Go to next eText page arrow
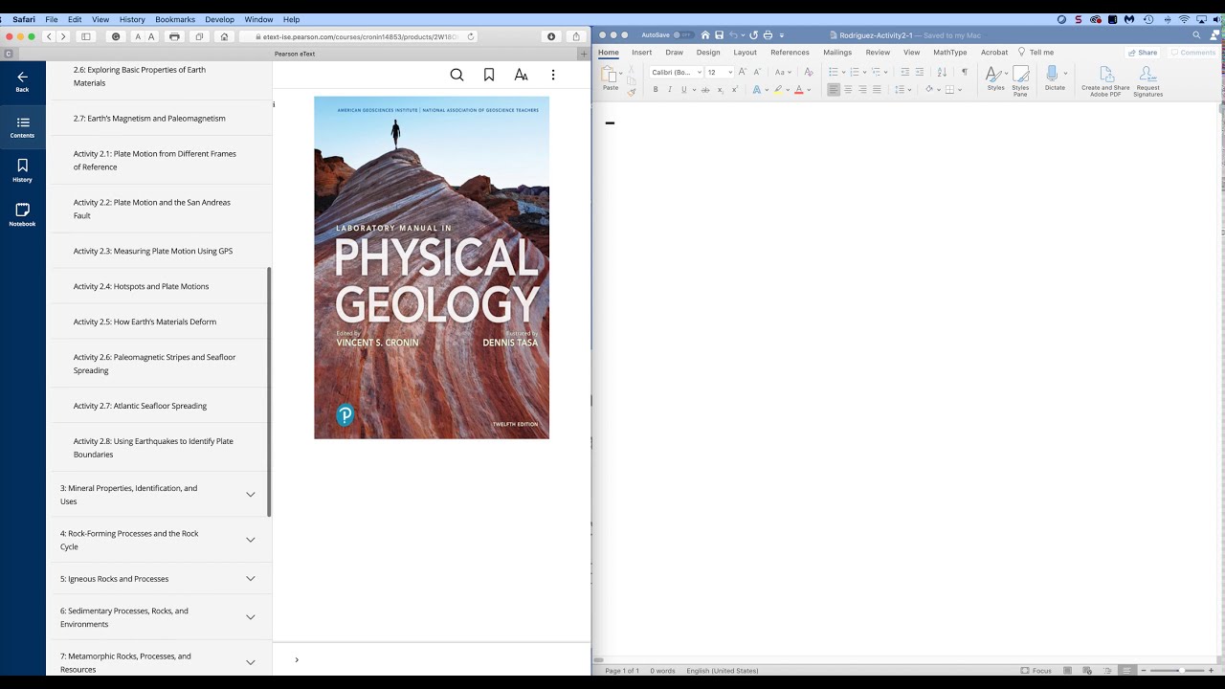The image size is (1225, 689). [x=297, y=659]
